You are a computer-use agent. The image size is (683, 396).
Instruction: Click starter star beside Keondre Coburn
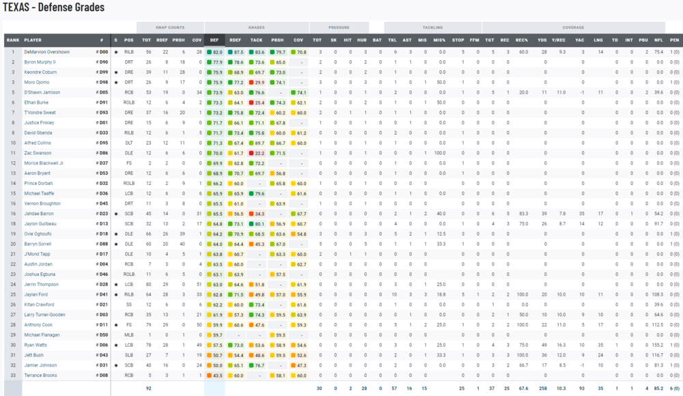[116, 72]
